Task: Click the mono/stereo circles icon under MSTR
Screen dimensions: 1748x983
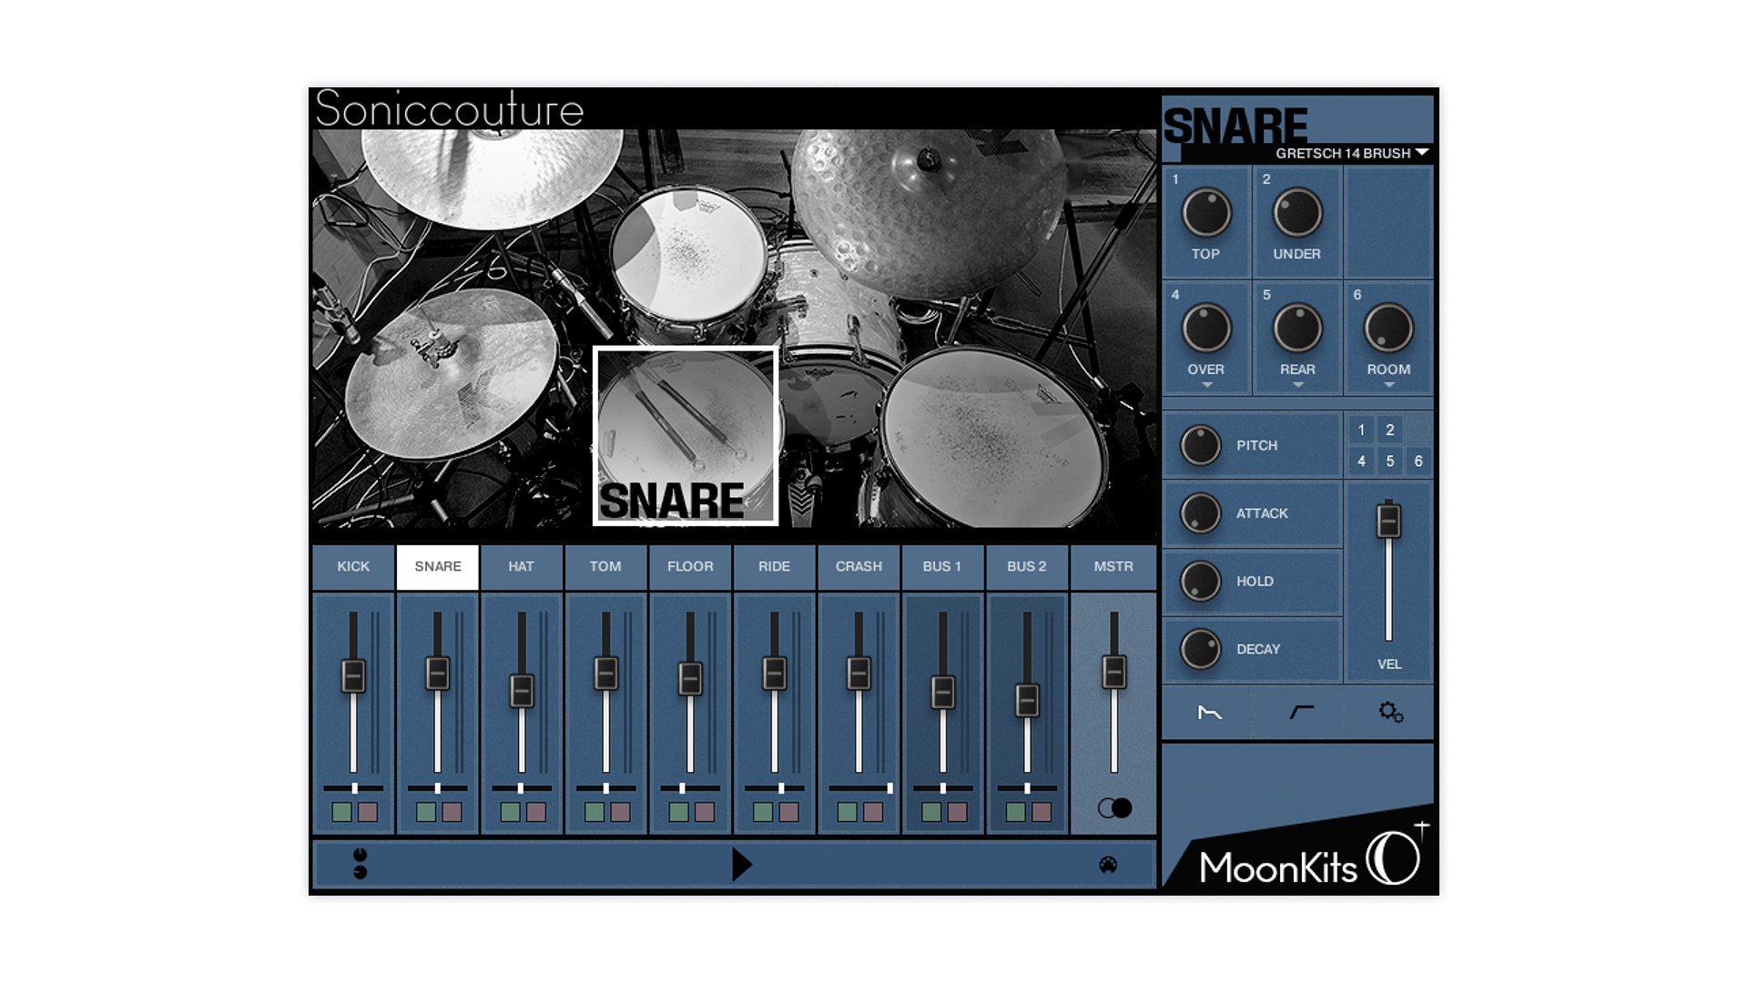Action: click(x=1114, y=808)
